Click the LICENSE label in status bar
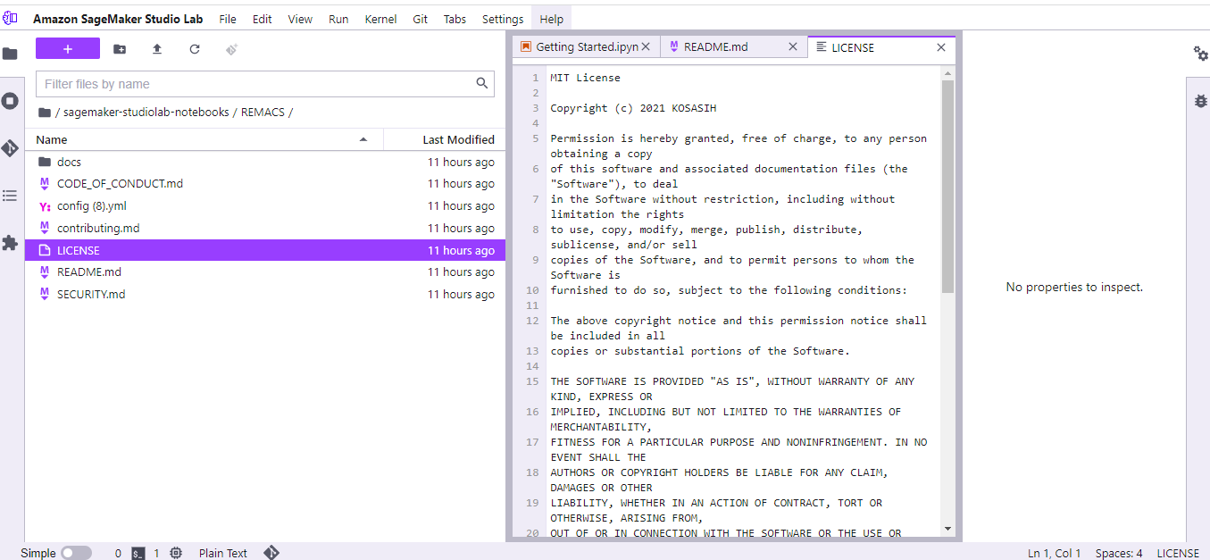Image resolution: width=1210 pixels, height=560 pixels. click(x=1178, y=553)
